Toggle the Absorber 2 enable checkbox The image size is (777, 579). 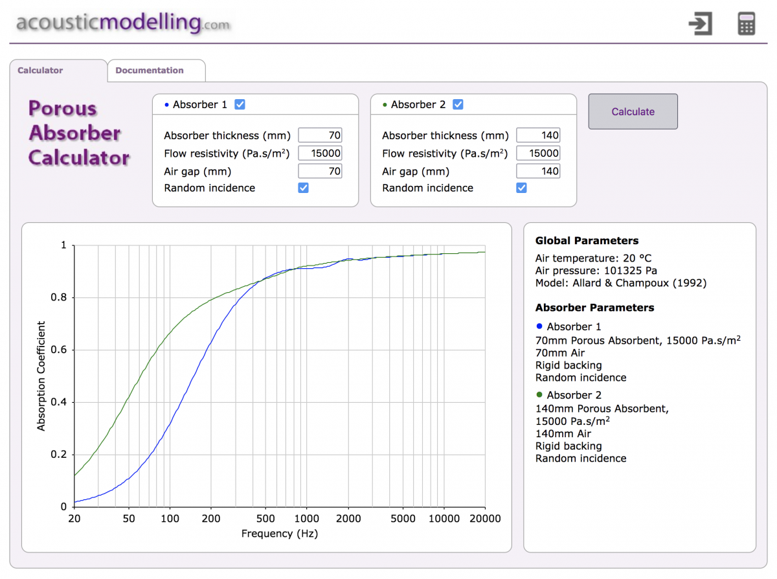click(x=458, y=104)
